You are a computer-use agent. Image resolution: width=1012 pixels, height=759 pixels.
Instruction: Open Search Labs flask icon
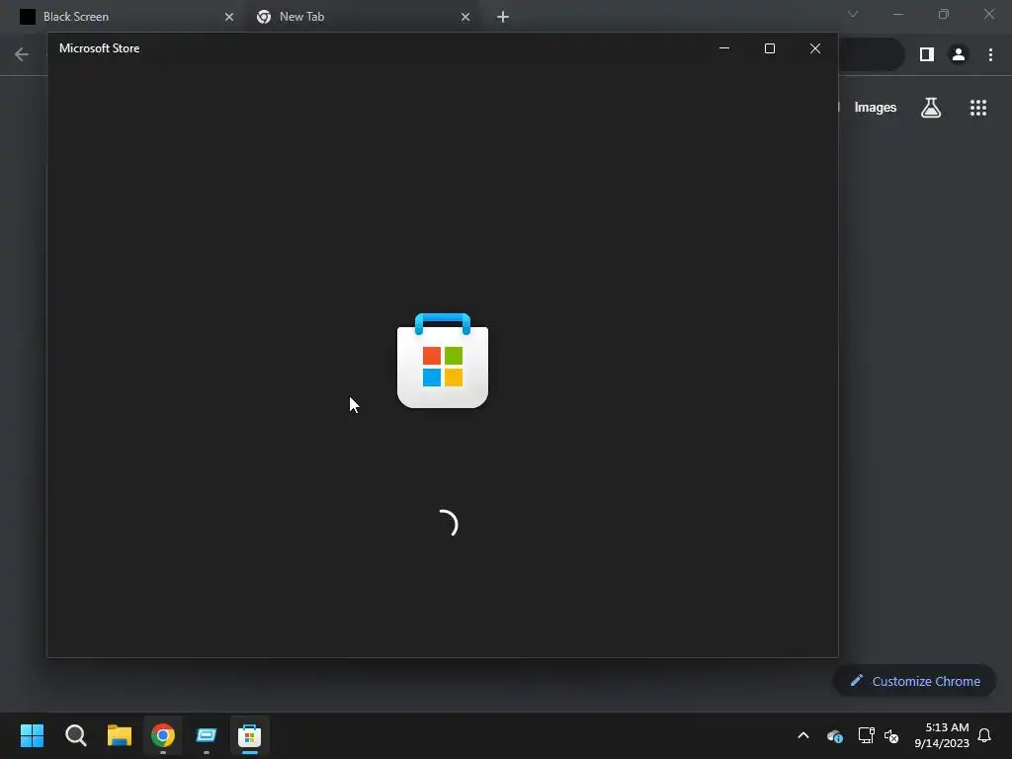931,108
